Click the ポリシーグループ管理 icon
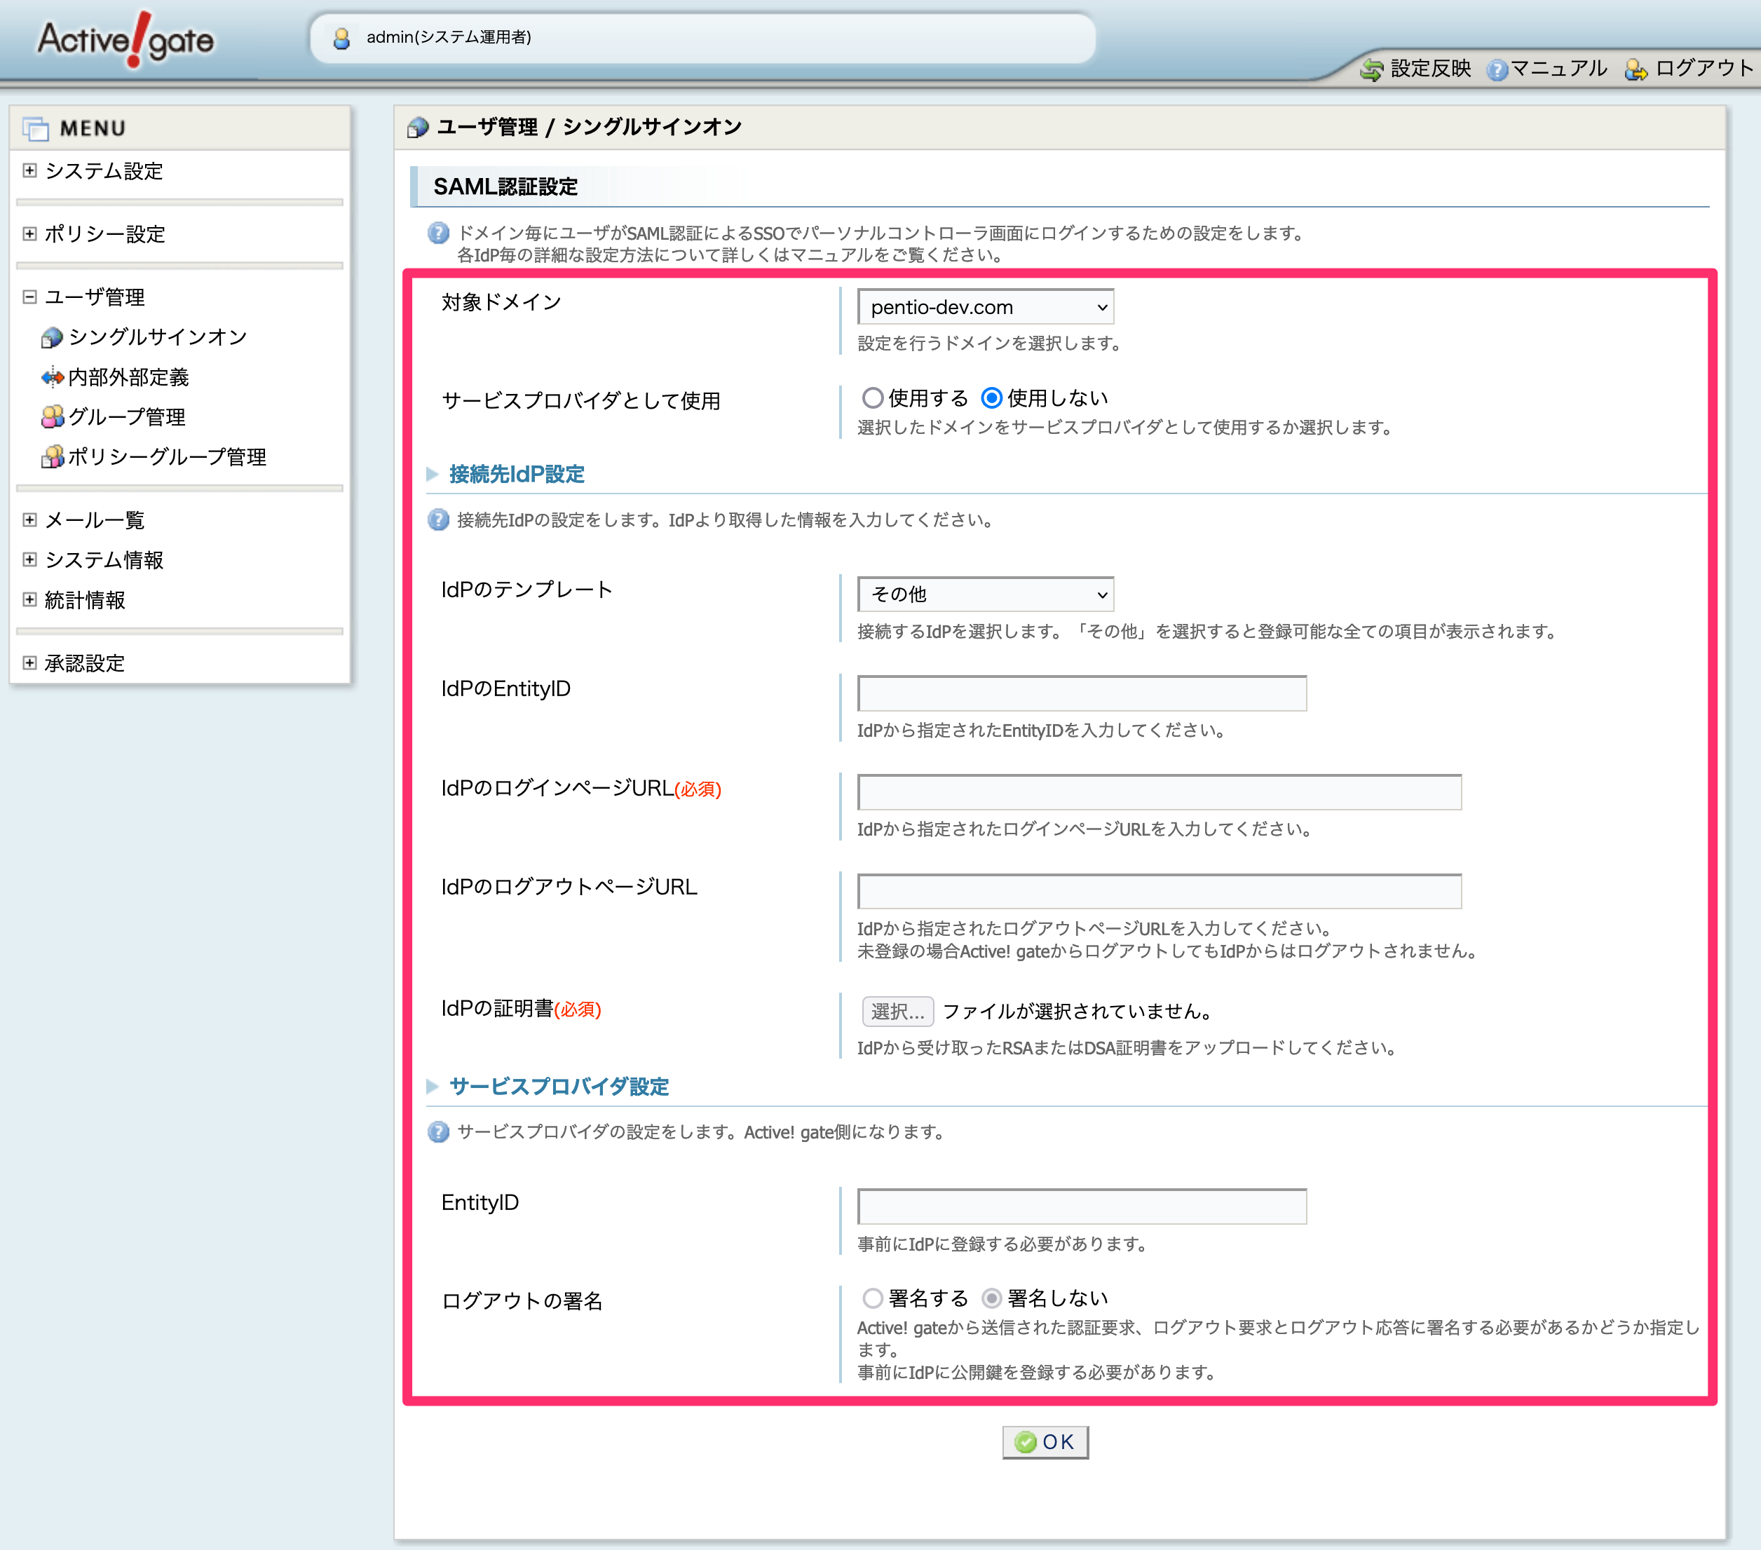 click(52, 456)
